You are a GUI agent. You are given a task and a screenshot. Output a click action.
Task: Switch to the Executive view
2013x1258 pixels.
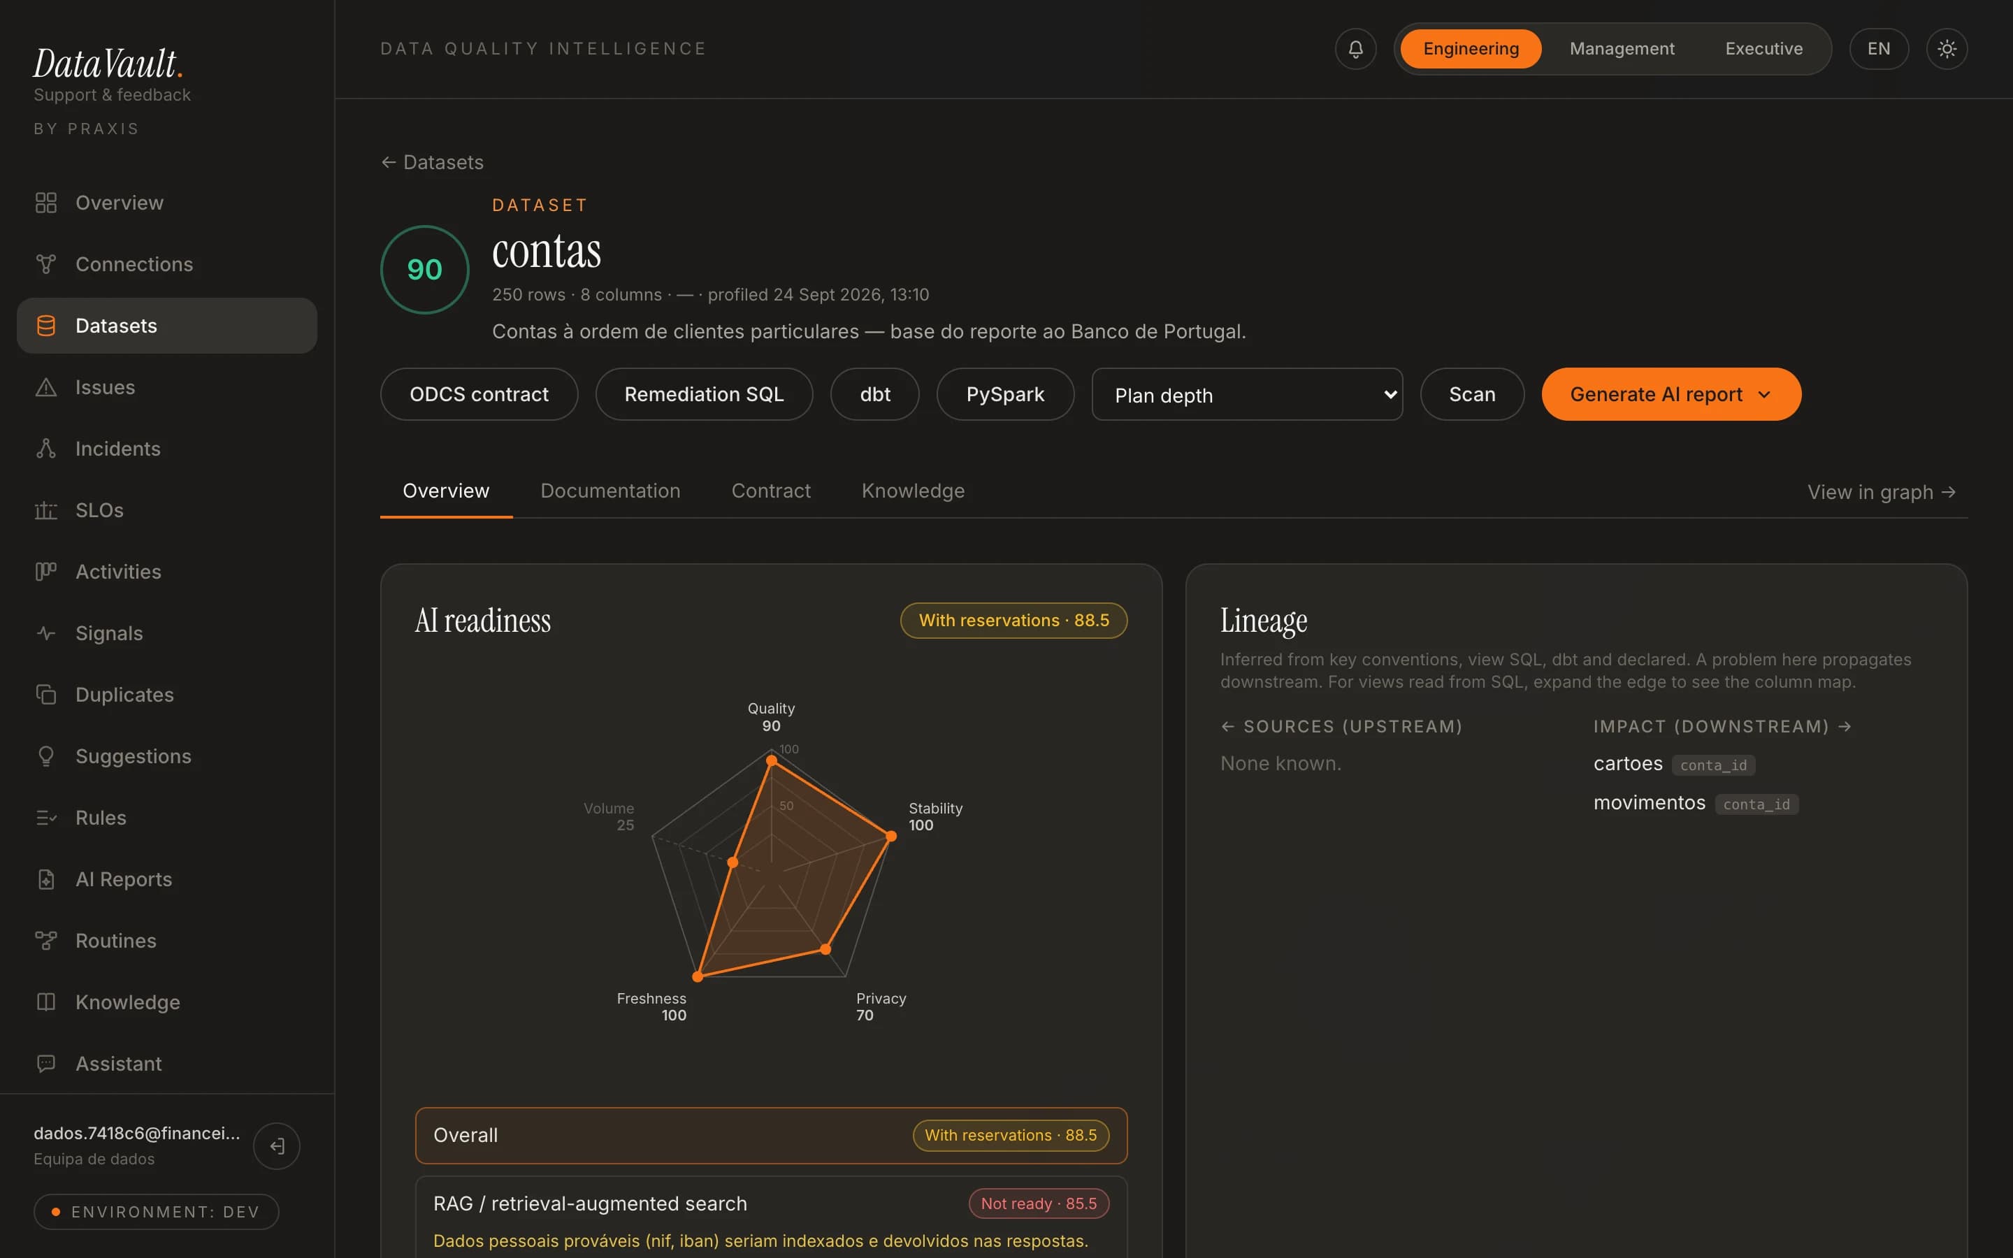tap(1763, 49)
